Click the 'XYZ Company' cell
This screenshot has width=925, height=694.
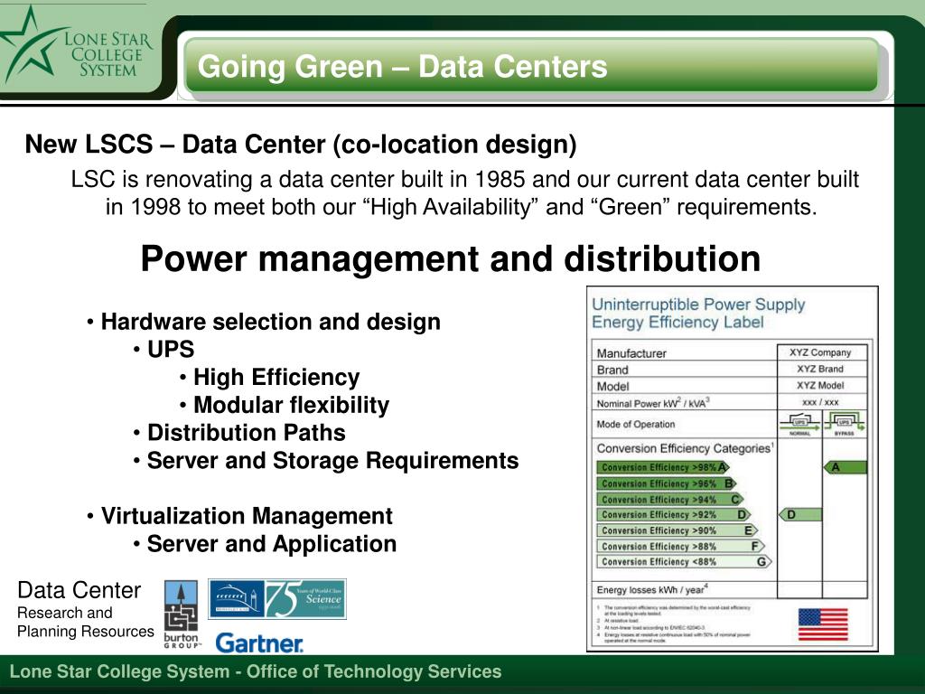[x=820, y=352]
